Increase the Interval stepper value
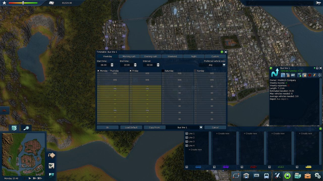This screenshot has height=181, width=323. click(x=158, y=64)
